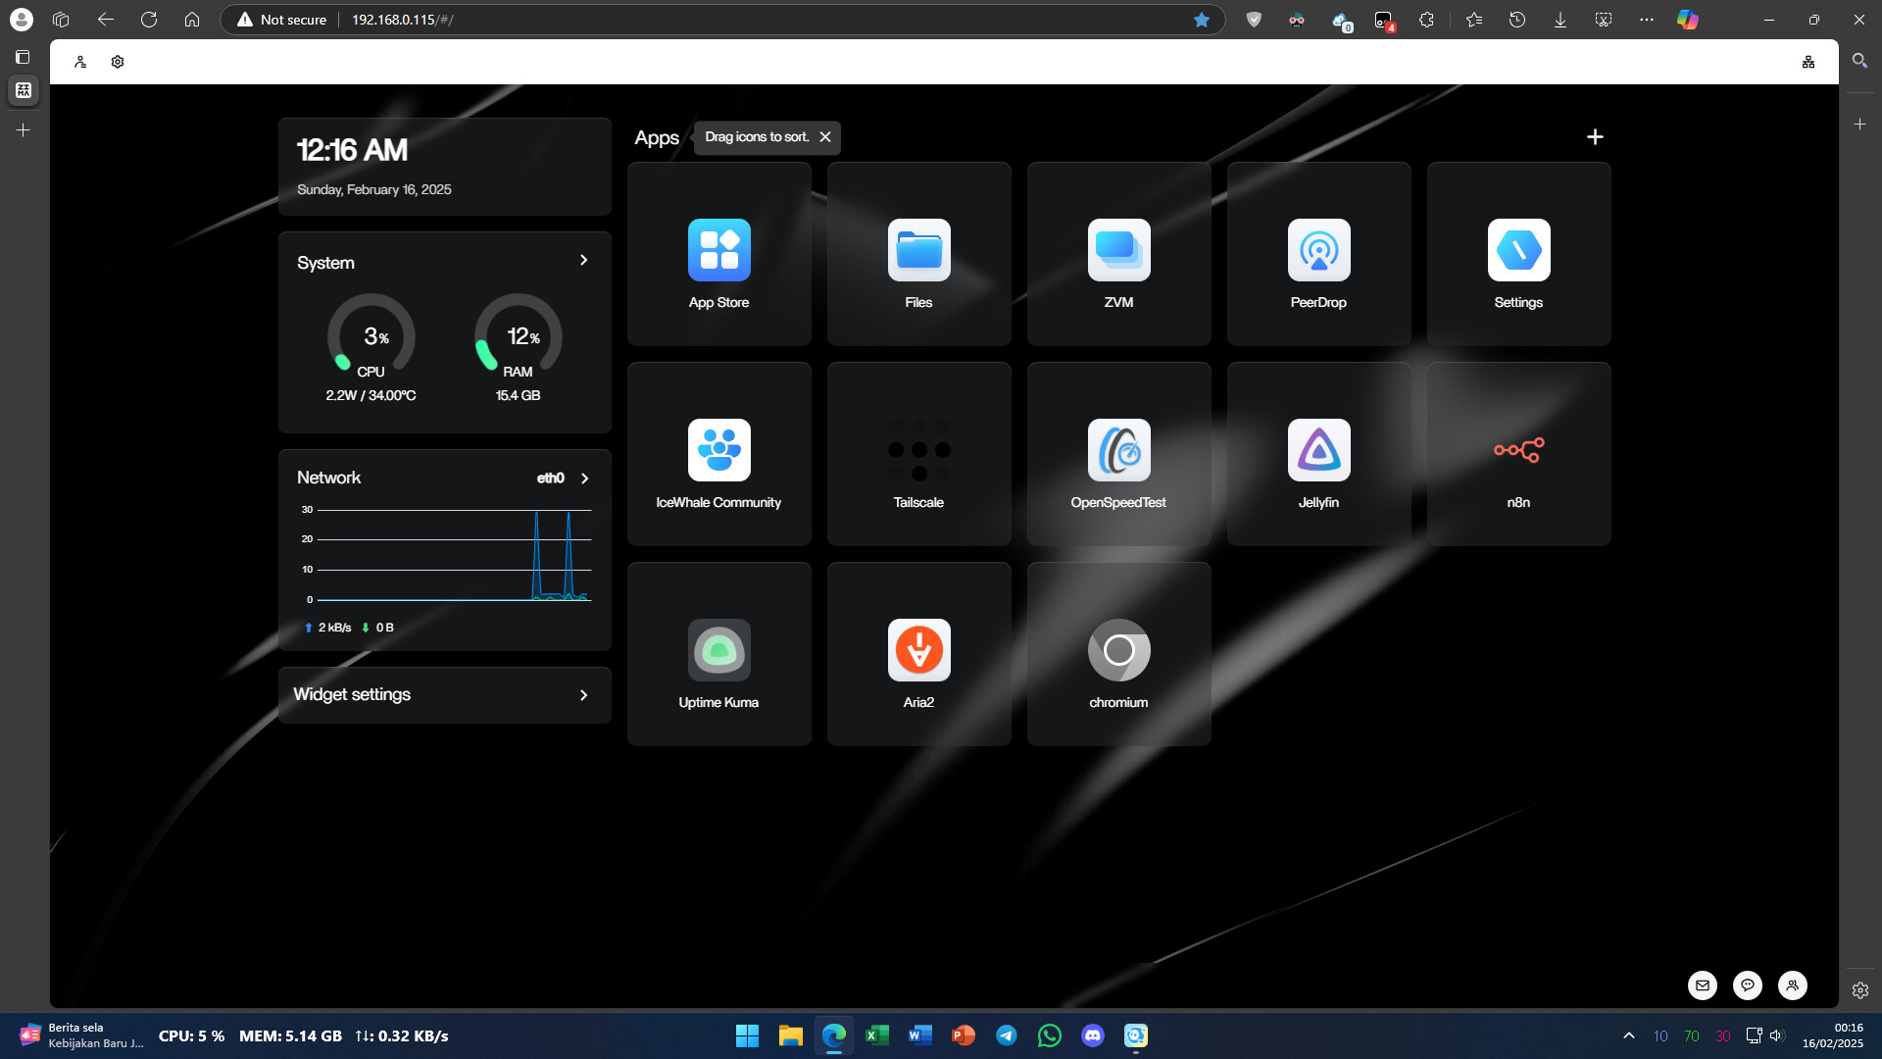The image size is (1882, 1059).
Task: Open Edge sidebar settings gear
Action: (1860, 990)
